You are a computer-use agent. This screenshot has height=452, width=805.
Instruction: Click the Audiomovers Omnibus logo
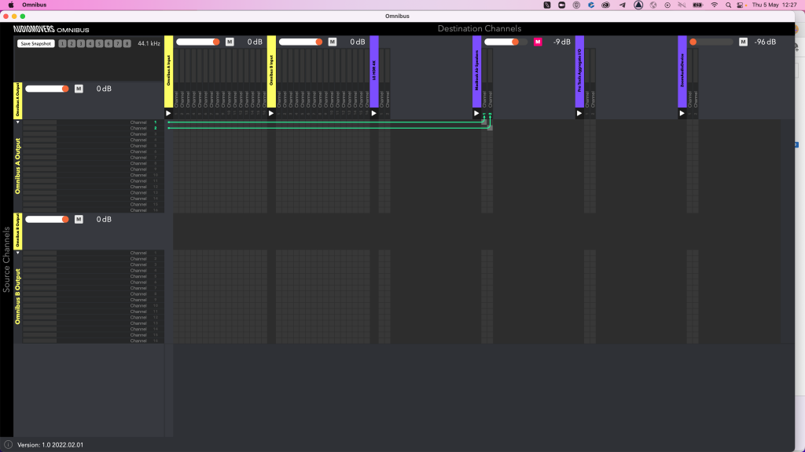[51, 29]
